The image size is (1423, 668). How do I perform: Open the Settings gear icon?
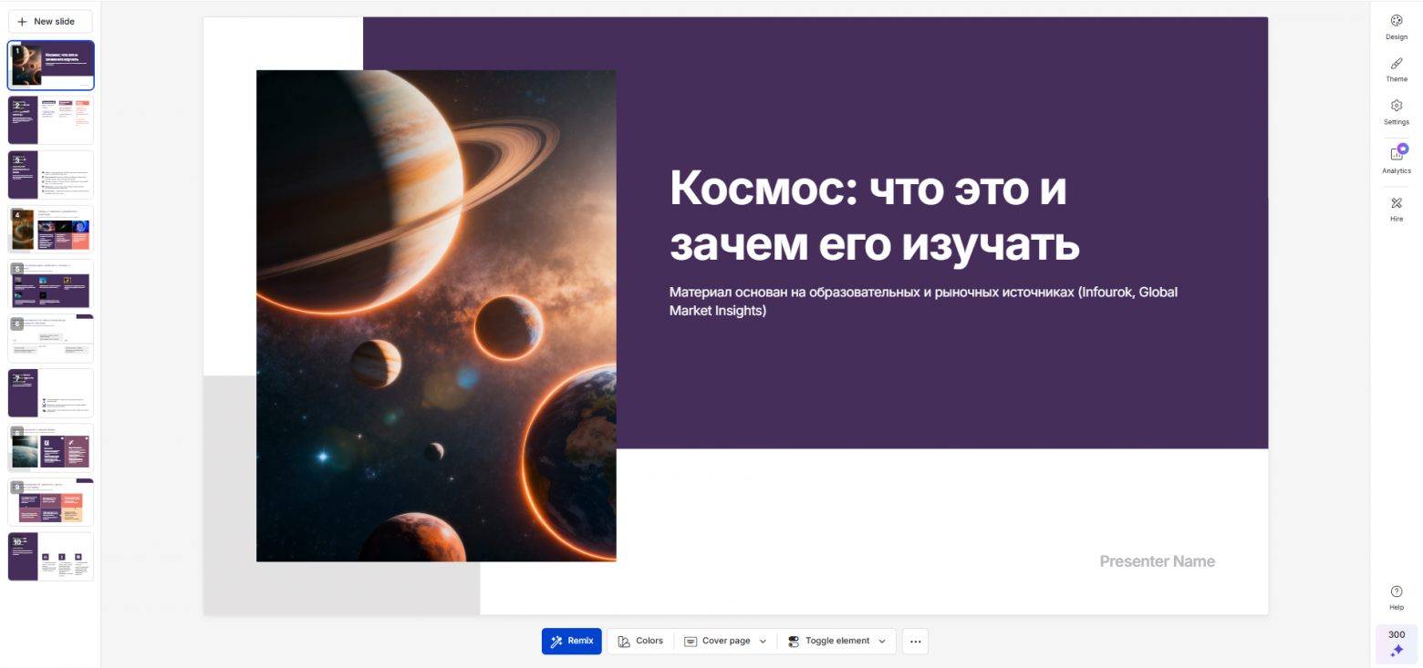[1396, 107]
